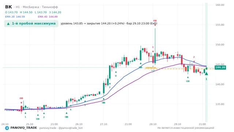Click the Не является инвестиционной рекомендацией disclaimer
Screen dimensions: 234x132
coord(186,128)
